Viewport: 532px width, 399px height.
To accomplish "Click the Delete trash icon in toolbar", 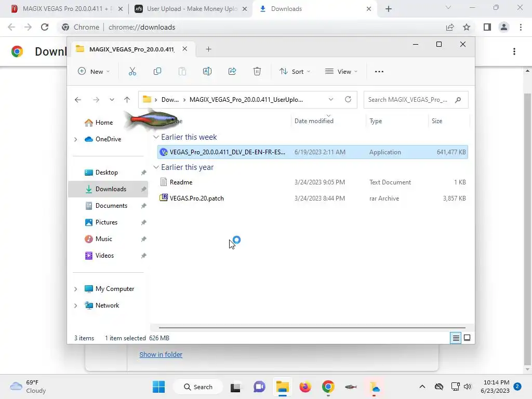I will [x=257, y=71].
